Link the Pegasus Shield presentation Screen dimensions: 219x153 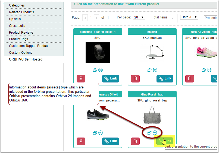coord(111,141)
